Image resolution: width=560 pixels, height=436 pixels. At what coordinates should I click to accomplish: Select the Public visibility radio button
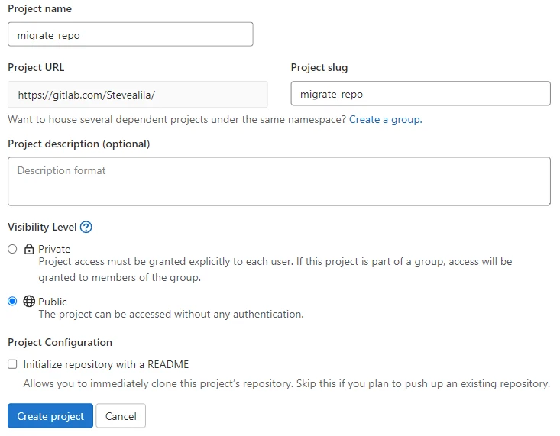(12, 301)
